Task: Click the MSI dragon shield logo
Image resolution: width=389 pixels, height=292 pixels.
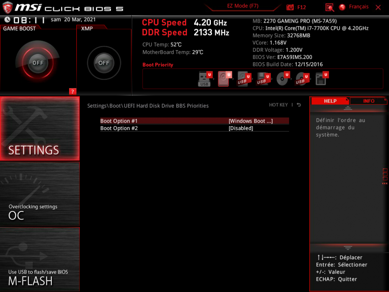Action: [x=7, y=7]
